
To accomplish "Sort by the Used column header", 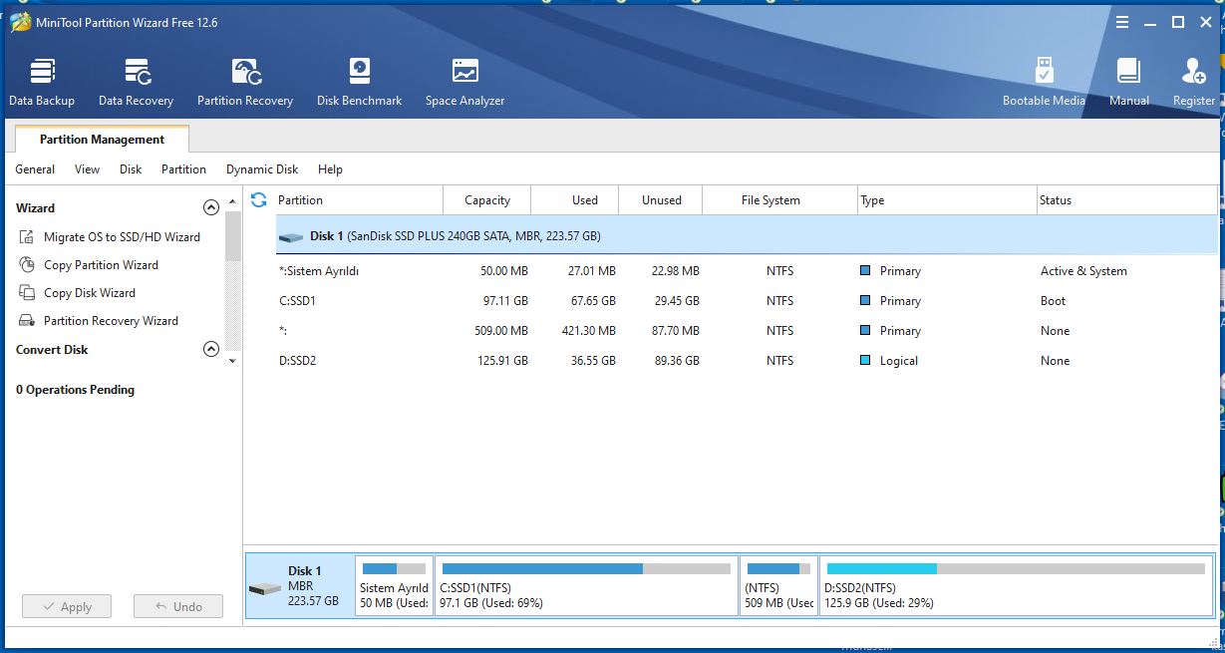I will (x=575, y=200).
